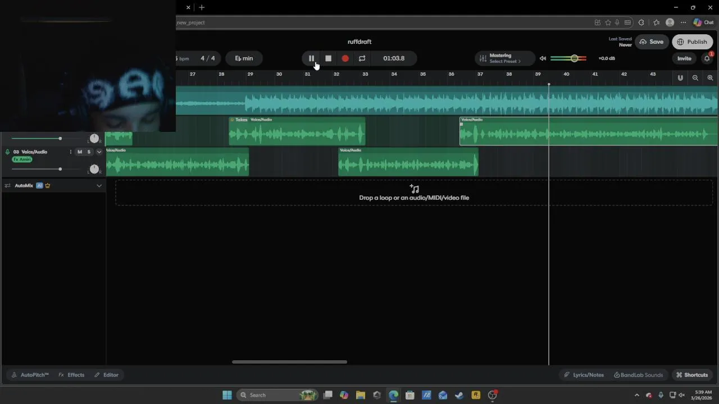Start recording with the red record button

[345, 58]
